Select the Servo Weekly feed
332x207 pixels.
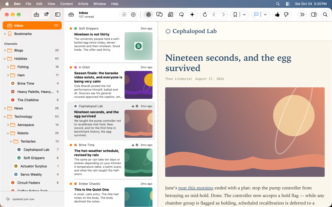coord(32,174)
